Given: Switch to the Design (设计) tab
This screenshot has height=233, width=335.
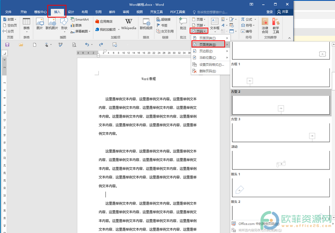Looking at the screenshot, I should [71, 12].
